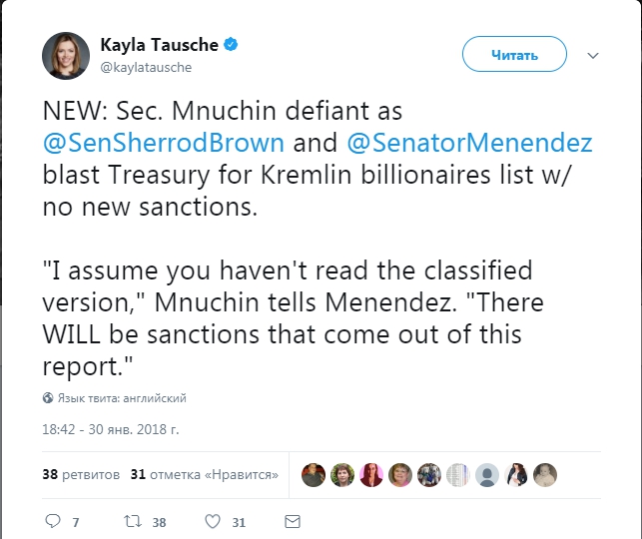The image size is (642, 539).
Task: Click Kayla Tausche's profile picture
Action: pyautogui.click(x=66, y=55)
